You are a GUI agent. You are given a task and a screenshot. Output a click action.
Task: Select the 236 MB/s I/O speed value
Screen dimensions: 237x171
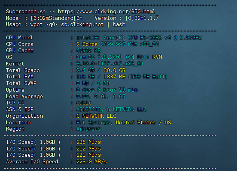pos(89,142)
